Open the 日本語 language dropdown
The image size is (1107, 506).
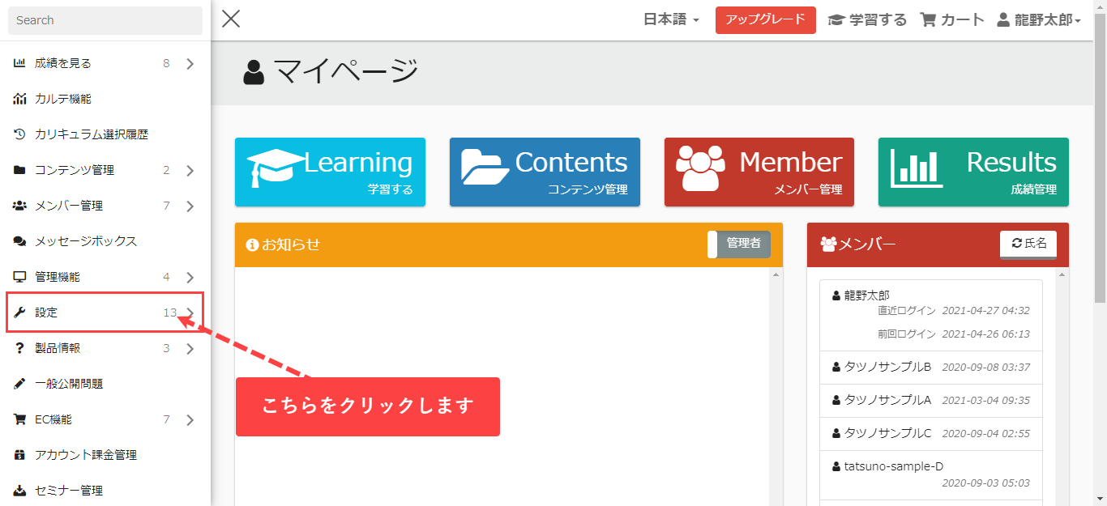(671, 20)
